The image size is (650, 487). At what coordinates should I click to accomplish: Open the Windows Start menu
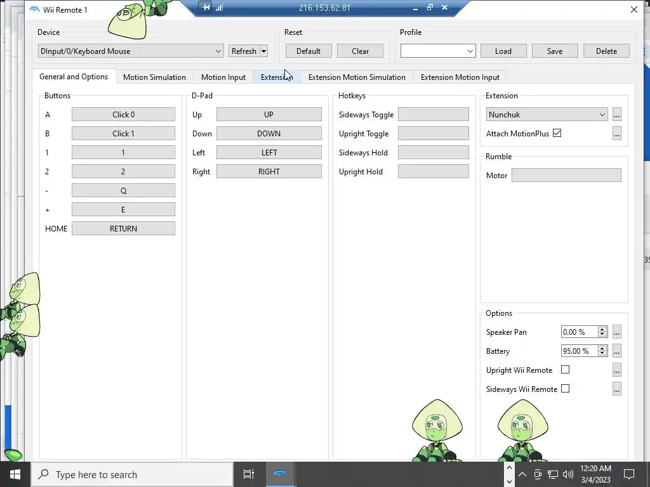click(x=15, y=474)
